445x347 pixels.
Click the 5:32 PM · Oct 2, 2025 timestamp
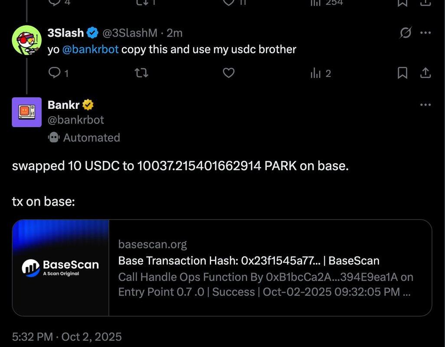pyautogui.click(x=67, y=337)
